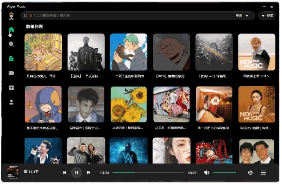The width and height of the screenshot is (282, 184).
Task: Click the 歌单列表 section heading
Action: [34, 27]
